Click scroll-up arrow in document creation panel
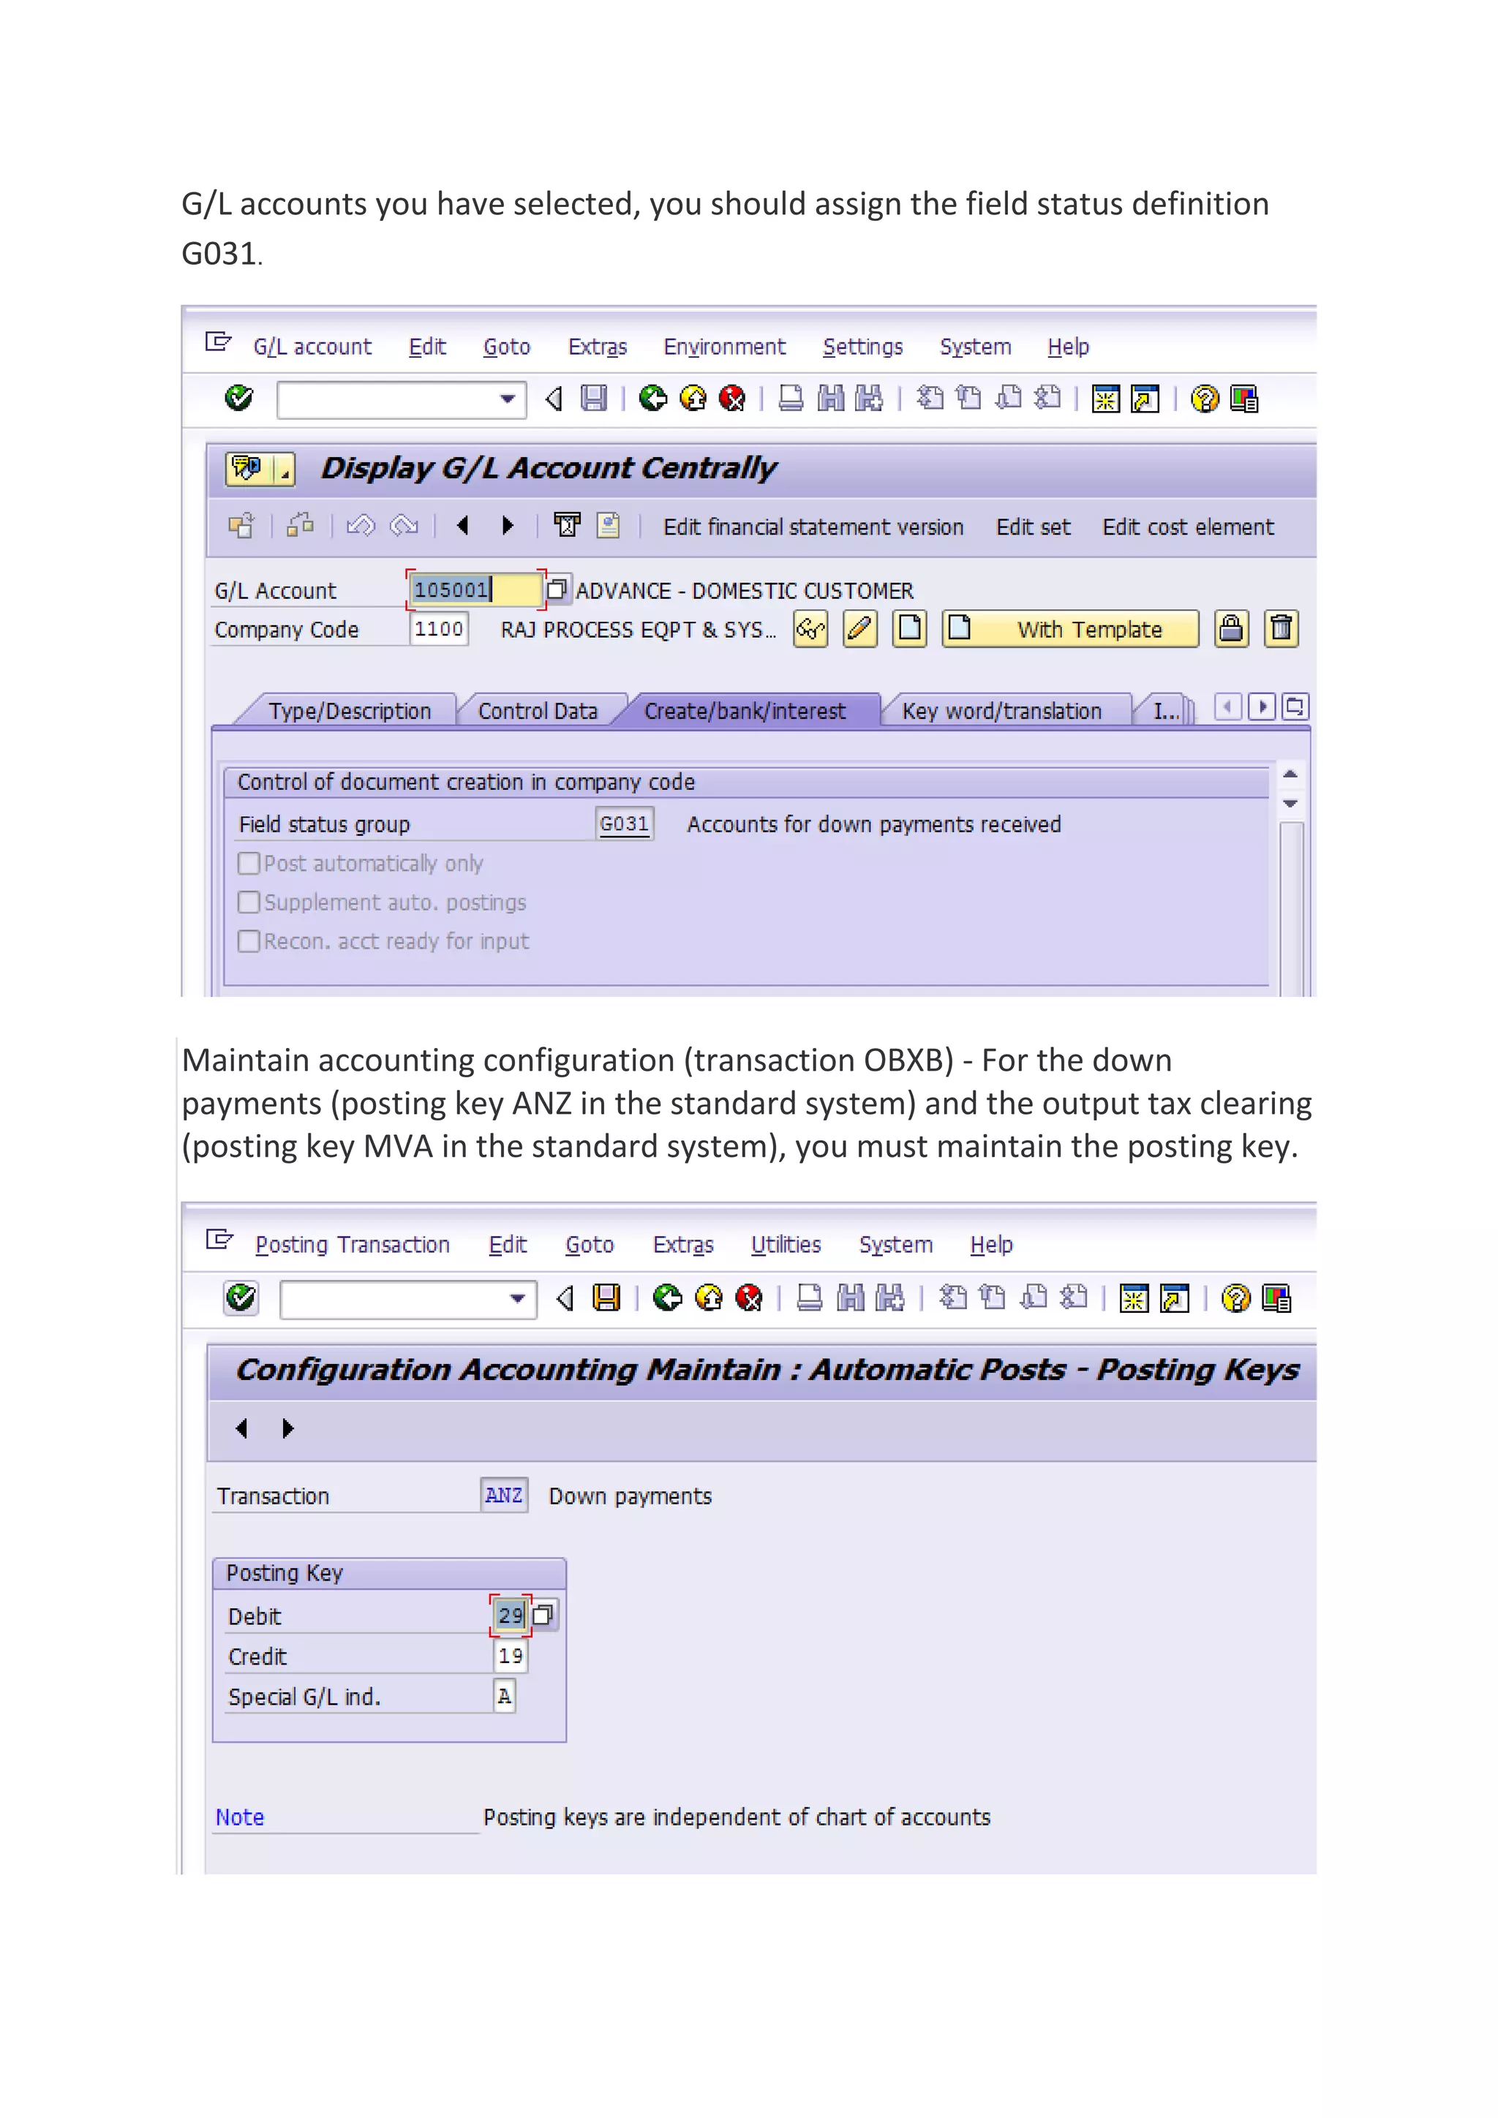 tap(1290, 774)
